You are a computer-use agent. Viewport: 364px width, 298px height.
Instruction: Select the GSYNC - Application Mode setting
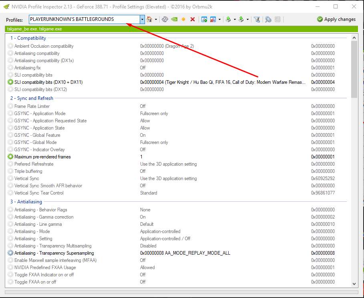tap(177, 114)
